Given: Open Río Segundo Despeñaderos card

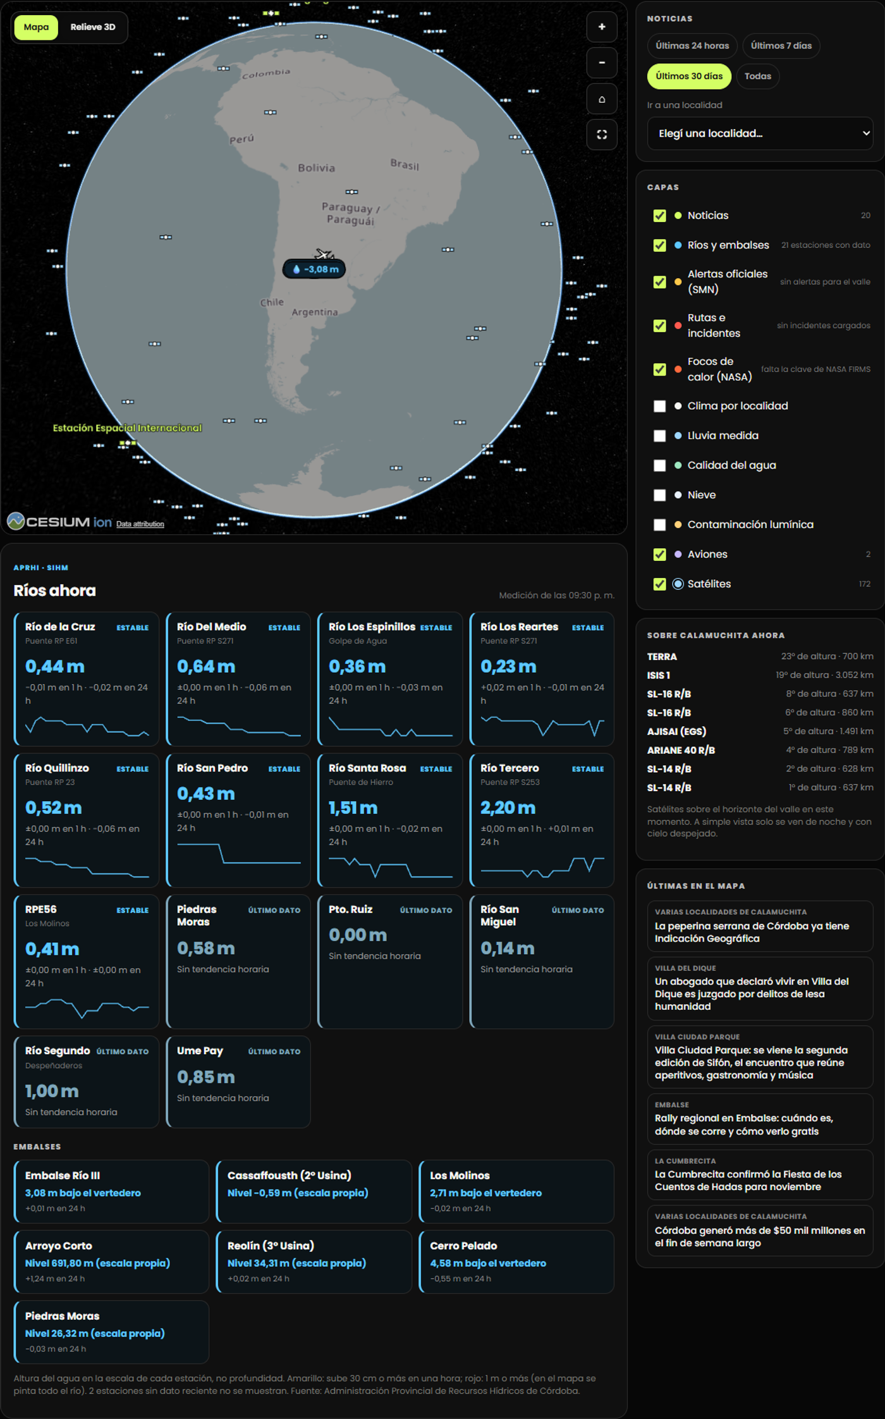Looking at the screenshot, I should tap(87, 1082).
